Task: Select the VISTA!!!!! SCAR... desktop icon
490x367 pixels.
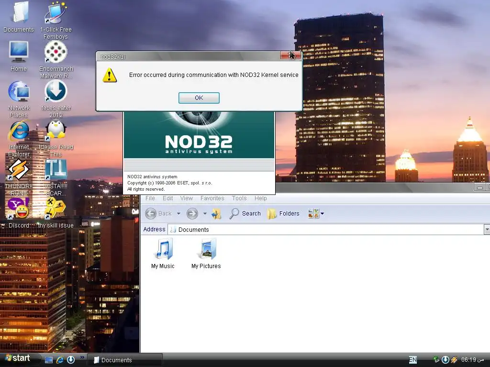Action: 56,178
